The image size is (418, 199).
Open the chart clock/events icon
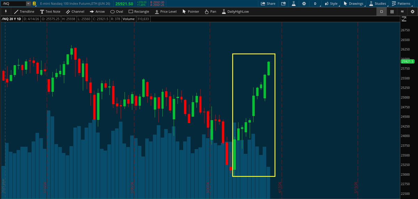point(283,3)
